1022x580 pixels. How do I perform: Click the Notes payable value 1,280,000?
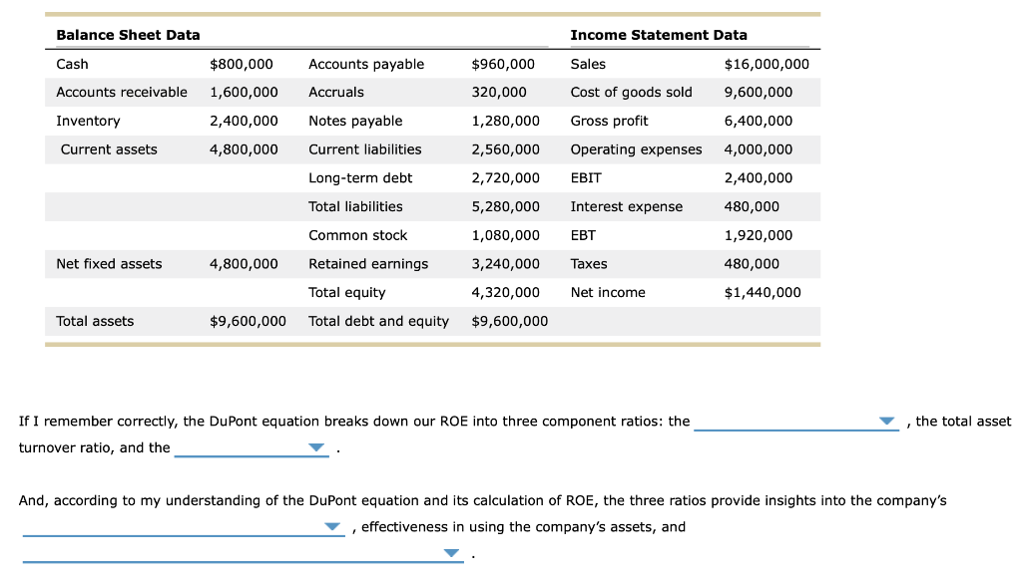(x=506, y=121)
